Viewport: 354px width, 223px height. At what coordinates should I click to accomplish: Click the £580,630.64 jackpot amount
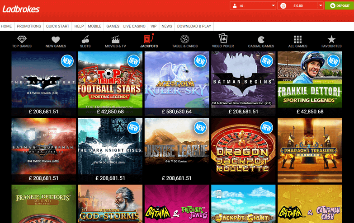[177, 111]
